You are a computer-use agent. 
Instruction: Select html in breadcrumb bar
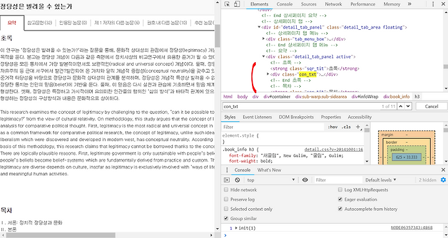(228, 96)
